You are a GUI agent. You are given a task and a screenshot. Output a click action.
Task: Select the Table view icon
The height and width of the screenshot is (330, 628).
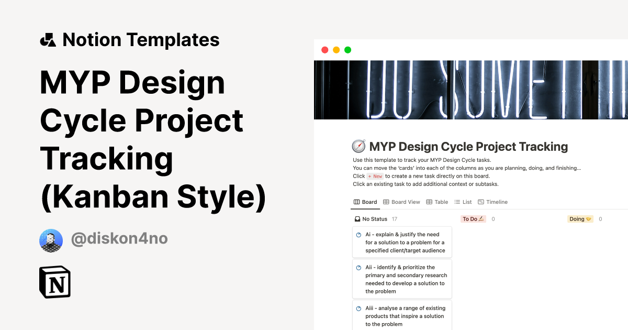(x=428, y=202)
